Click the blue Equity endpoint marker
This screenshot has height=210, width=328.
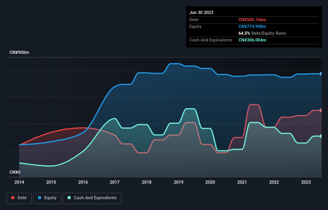321,74
